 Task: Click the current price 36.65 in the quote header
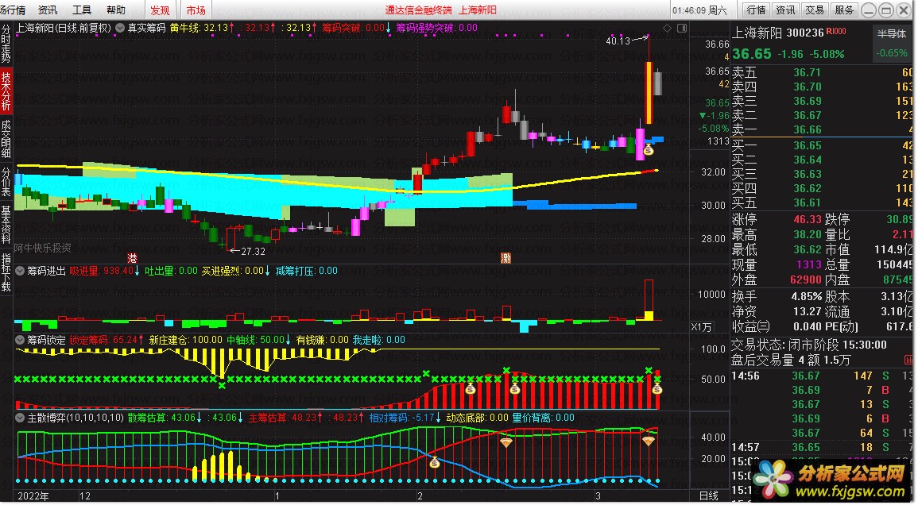[x=752, y=54]
